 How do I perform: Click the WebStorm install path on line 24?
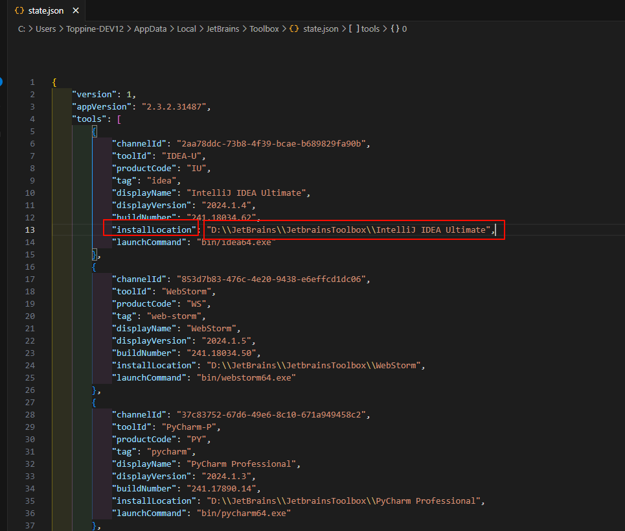[x=313, y=366]
